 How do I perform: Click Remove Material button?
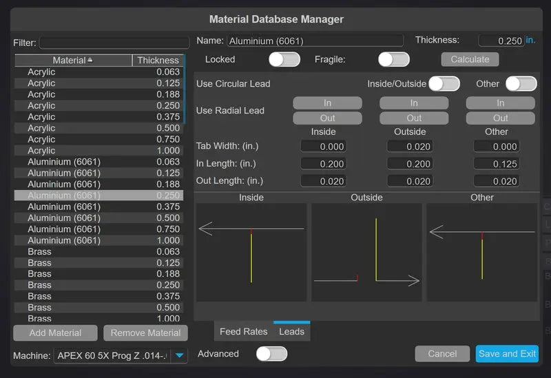[x=145, y=333]
